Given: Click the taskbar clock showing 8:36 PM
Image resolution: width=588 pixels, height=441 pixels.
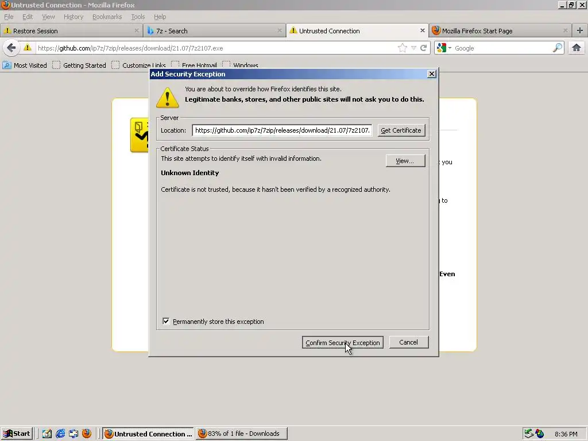Looking at the screenshot, I should pos(566,434).
